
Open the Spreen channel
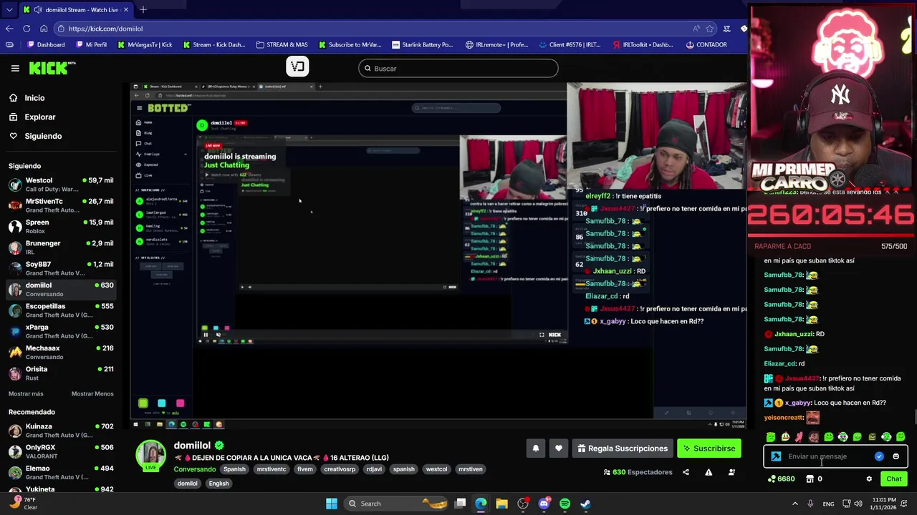[x=61, y=226]
